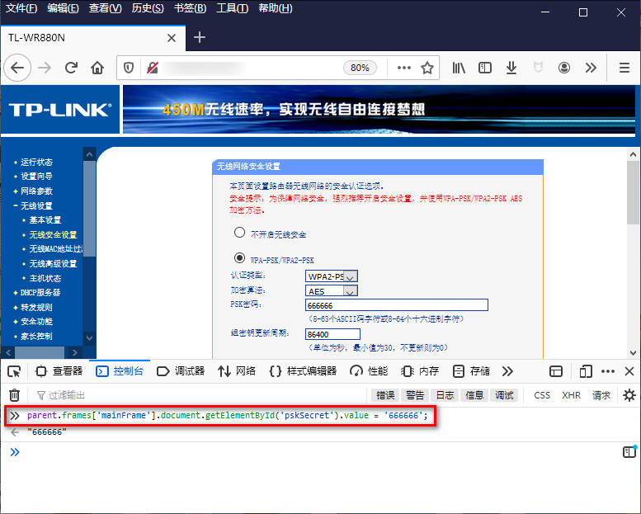Reset the 80% zoom level badge
Image resolution: width=641 pixels, height=514 pixels.
pos(360,68)
